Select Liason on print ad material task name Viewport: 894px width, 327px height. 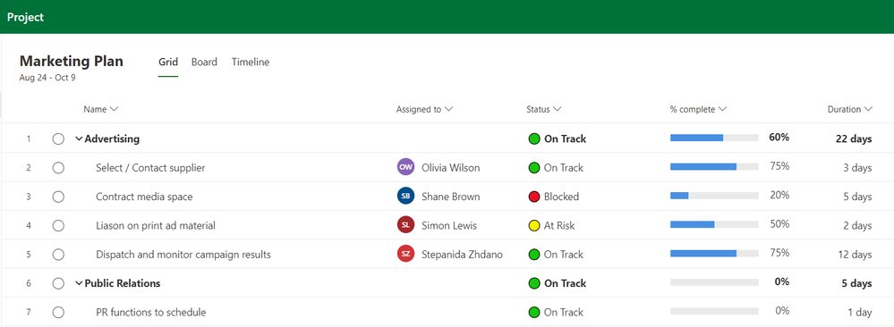[x=156, y=226]
